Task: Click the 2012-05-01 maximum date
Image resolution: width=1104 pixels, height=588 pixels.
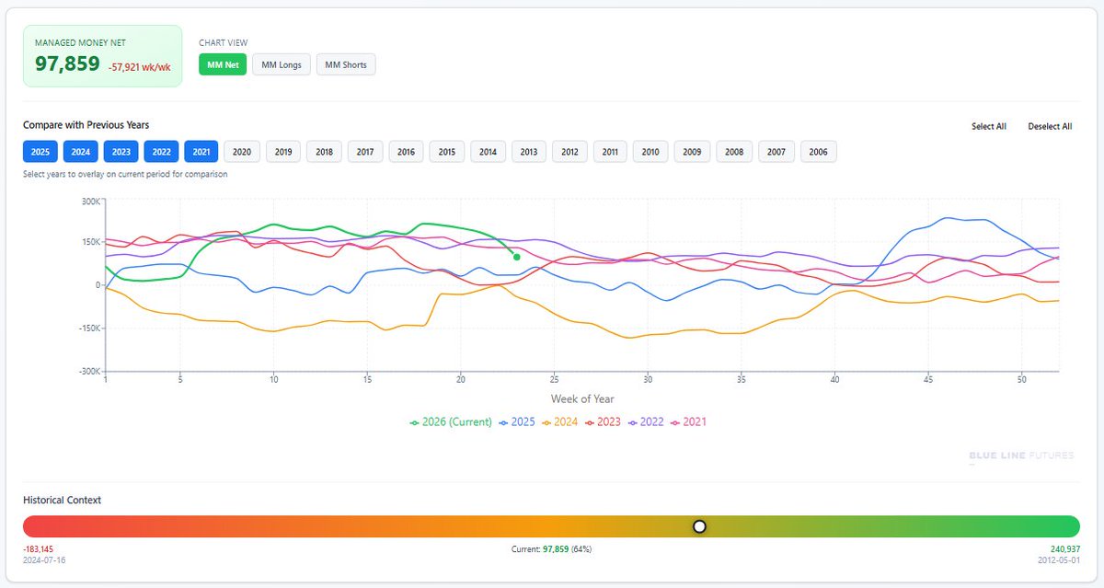Action: coord(1059,559)
